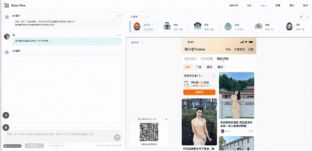Select the 信息流 agent card
The width and height of the screenshot is (312, 151).
[144, 27]
